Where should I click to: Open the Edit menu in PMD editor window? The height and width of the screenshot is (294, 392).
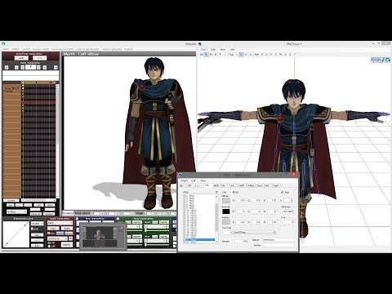coord(194,180)
